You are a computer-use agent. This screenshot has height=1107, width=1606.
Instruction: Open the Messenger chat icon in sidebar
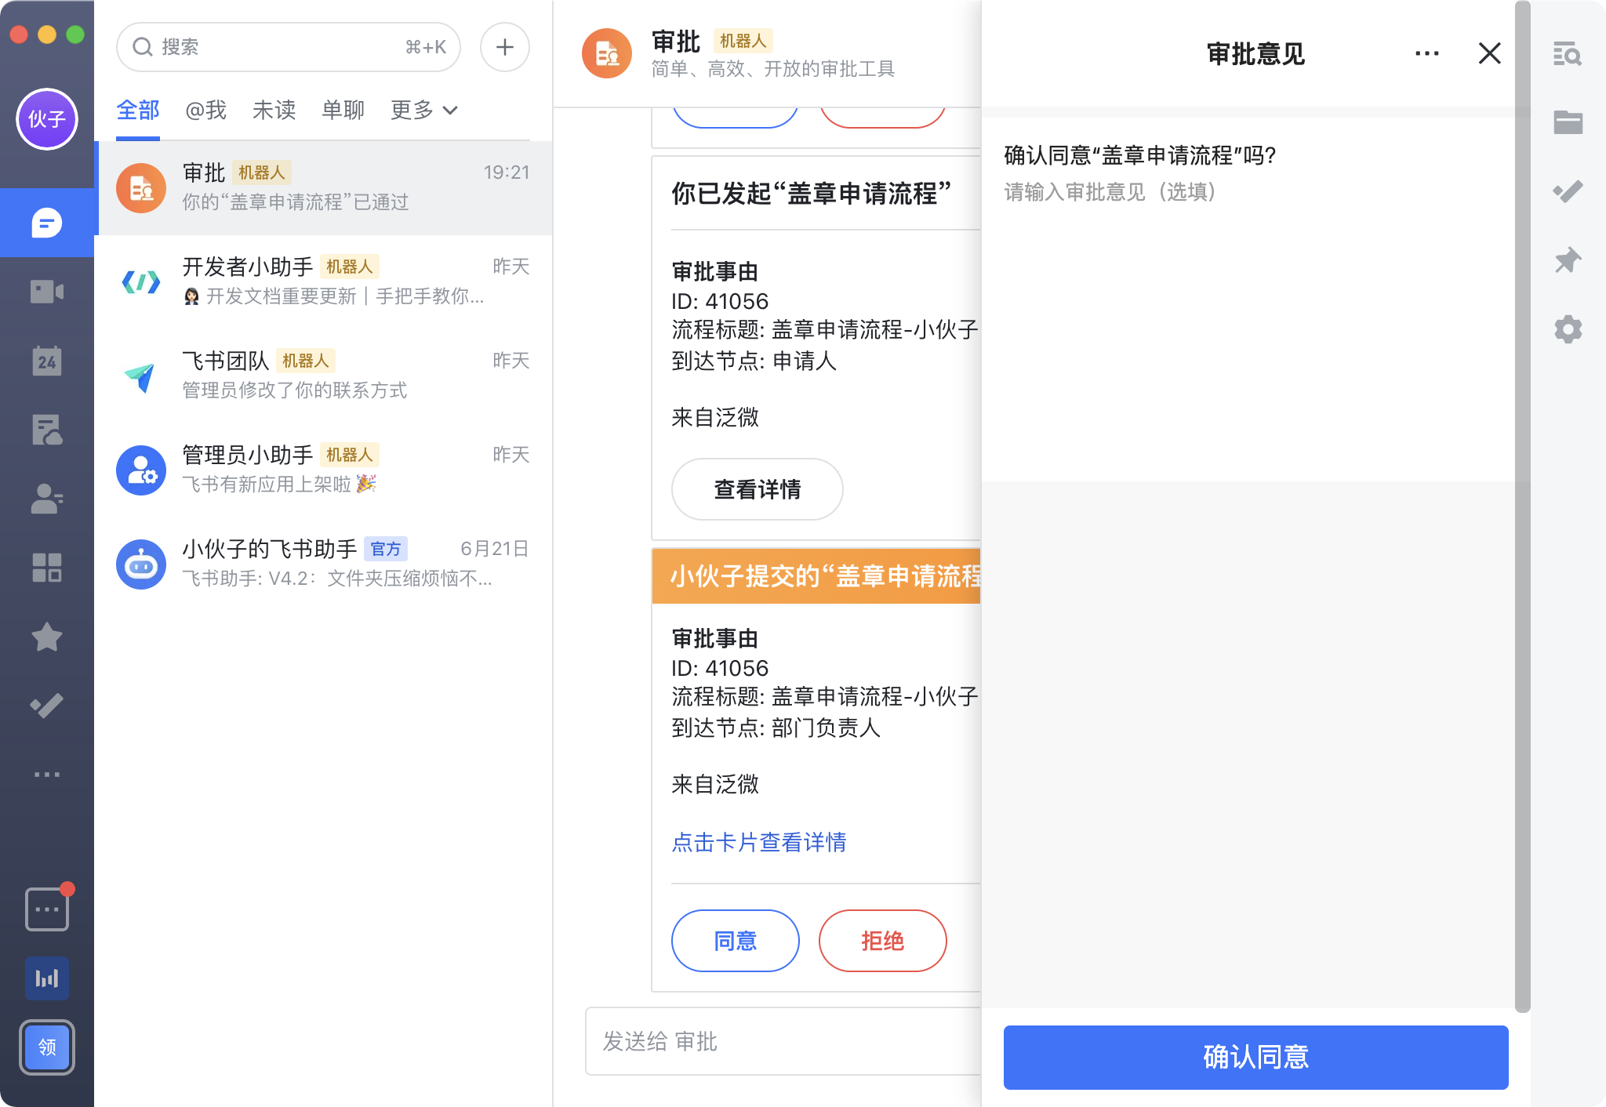coord(47,222)
